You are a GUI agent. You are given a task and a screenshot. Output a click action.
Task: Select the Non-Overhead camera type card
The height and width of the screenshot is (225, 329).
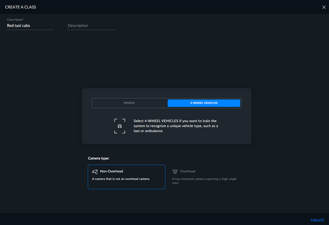pos(127,177)
